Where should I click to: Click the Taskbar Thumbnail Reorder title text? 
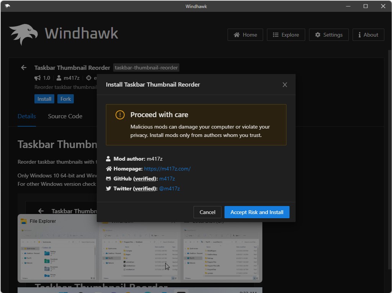(x=72, y=68)
